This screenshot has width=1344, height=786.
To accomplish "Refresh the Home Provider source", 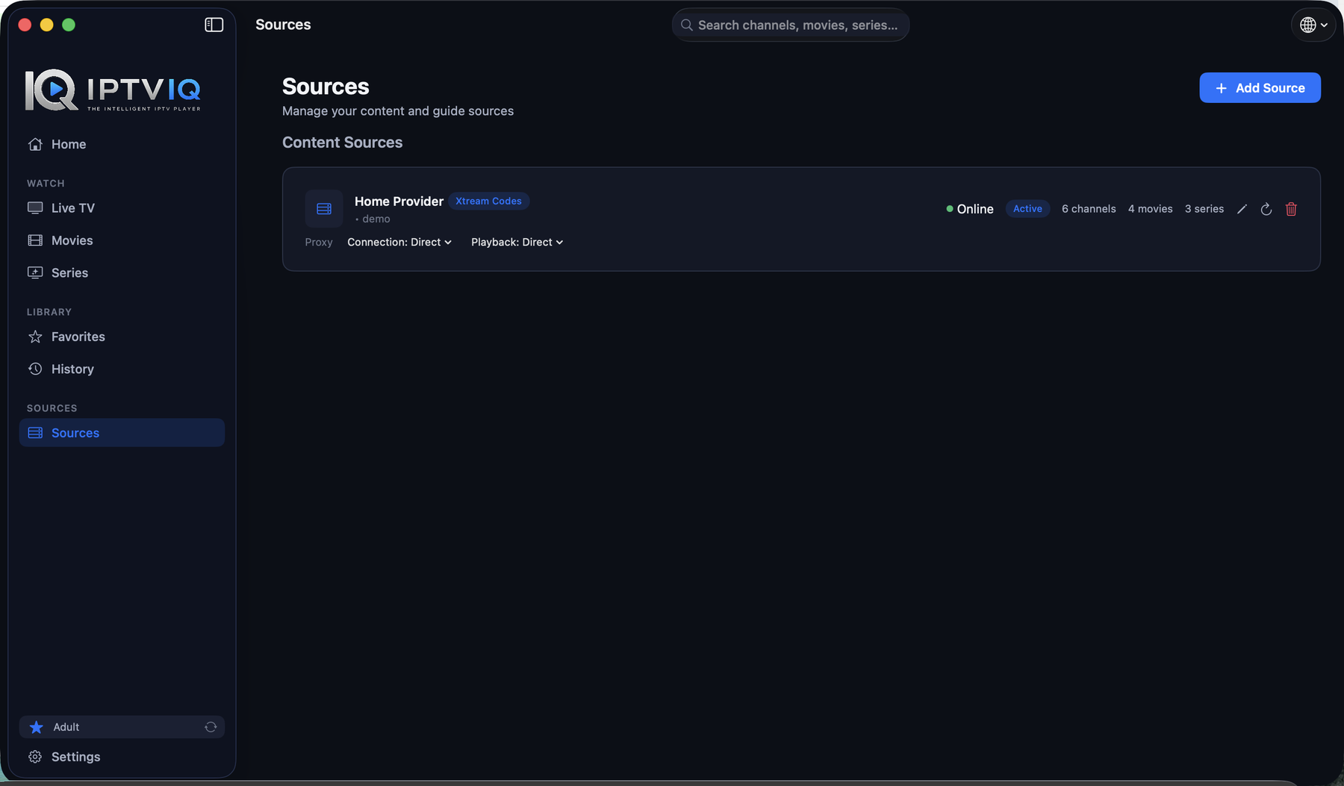I will tap(1266, 209).
